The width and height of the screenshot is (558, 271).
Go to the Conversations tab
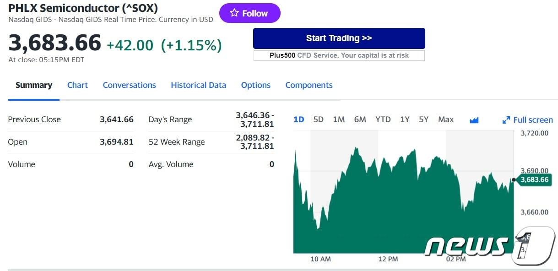pyautogui.click(x=129, y=85)
